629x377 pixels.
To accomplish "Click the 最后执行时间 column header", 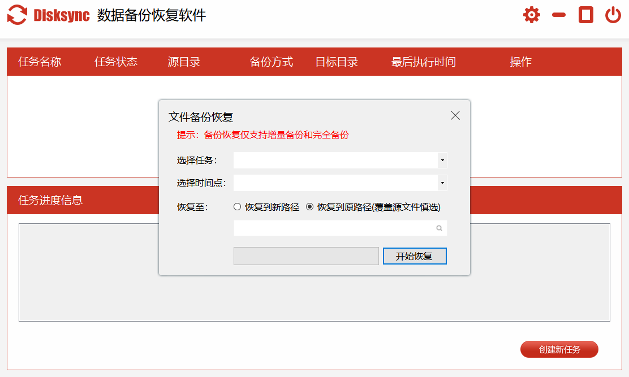I will (424, 62).
